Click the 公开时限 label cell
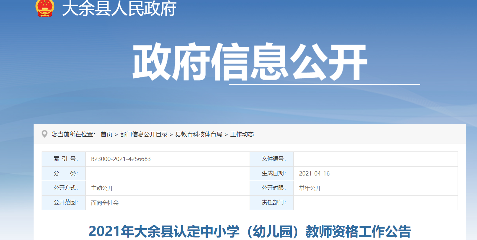This screenshot has width=477, height=240. pos(271,188)
